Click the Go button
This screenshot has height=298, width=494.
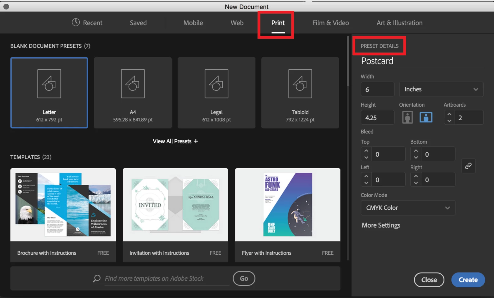tap(244, 278)
